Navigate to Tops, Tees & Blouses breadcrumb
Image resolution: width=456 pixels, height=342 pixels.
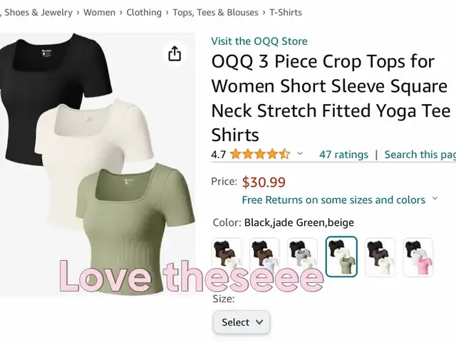click(215, 13)
